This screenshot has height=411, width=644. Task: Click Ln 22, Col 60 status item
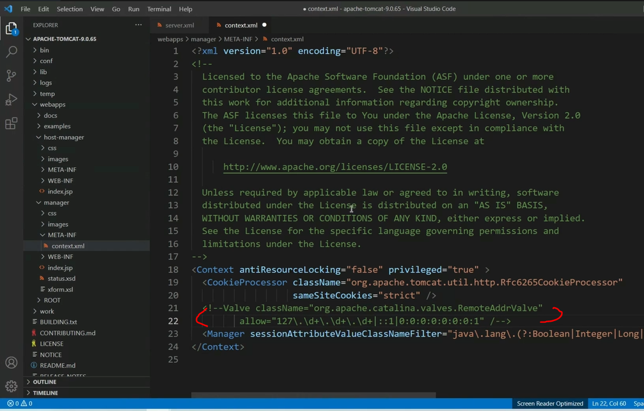click(x=609, y=404)
